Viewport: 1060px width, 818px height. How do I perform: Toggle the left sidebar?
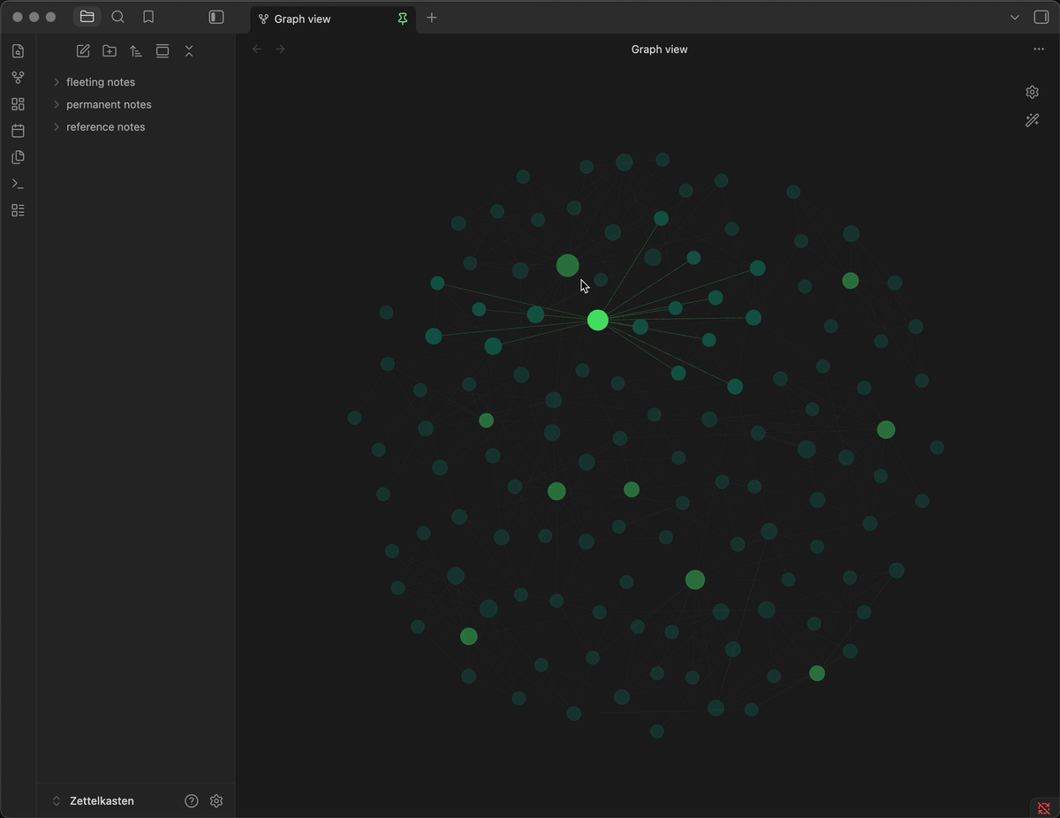pos(216,17)
